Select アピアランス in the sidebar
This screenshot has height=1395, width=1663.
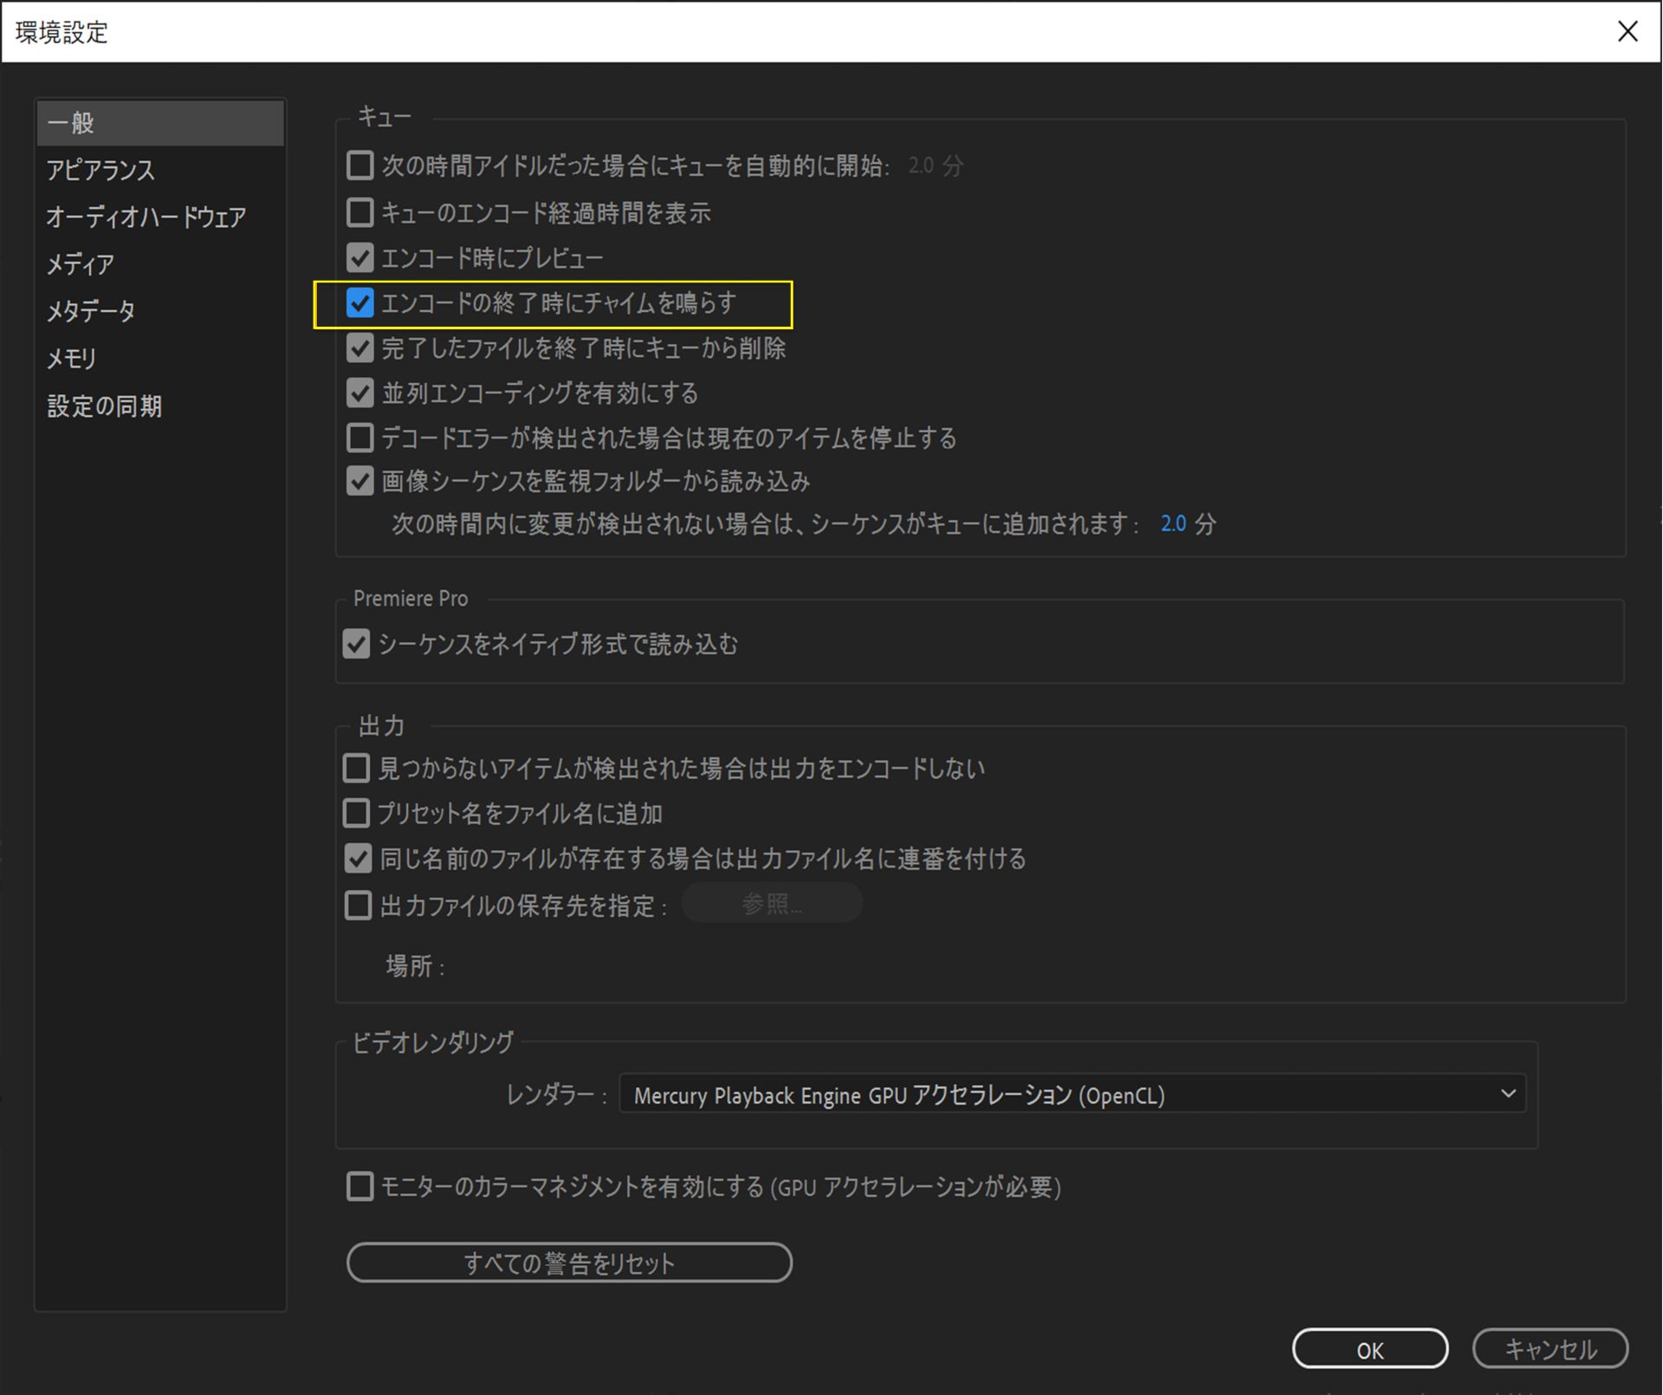click(x=100, y=170)
